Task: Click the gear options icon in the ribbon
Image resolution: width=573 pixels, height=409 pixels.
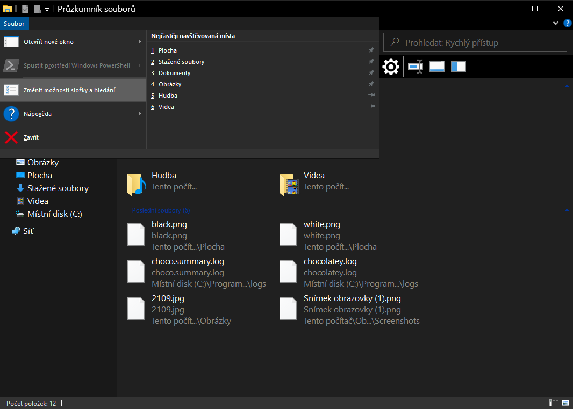Action: 391,67
